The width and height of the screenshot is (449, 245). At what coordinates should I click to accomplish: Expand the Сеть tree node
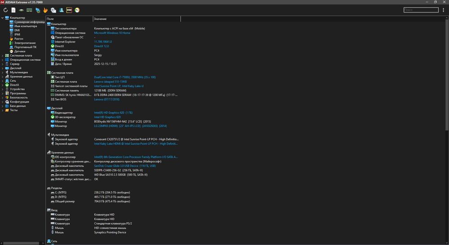3,81
